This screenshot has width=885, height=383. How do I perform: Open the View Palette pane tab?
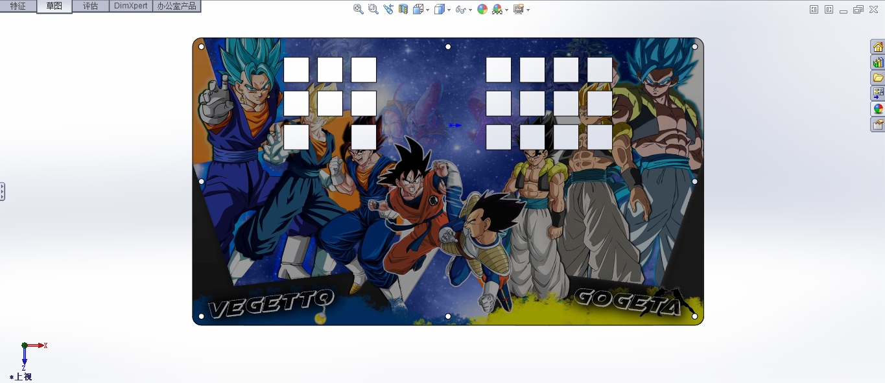(x=878, y=93)
